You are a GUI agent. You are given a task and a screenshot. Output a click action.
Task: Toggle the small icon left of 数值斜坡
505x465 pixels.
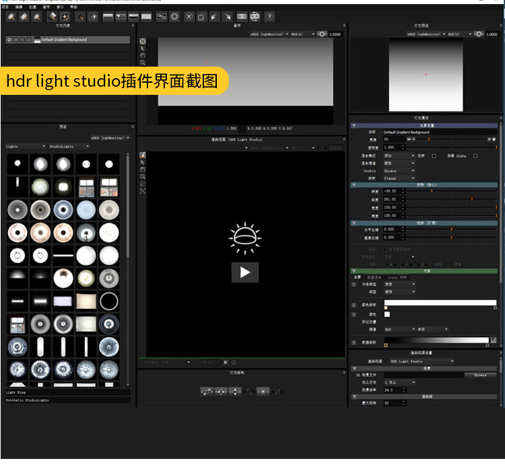(x=353, y=343)
